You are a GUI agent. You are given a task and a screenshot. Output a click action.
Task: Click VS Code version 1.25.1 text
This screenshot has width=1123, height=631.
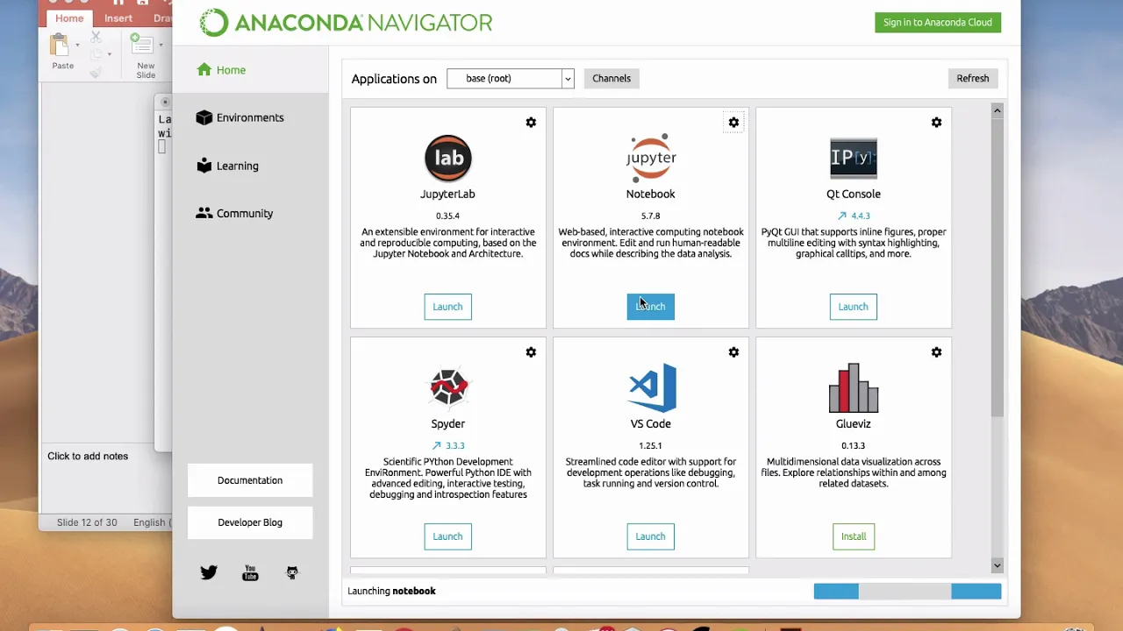650,445
